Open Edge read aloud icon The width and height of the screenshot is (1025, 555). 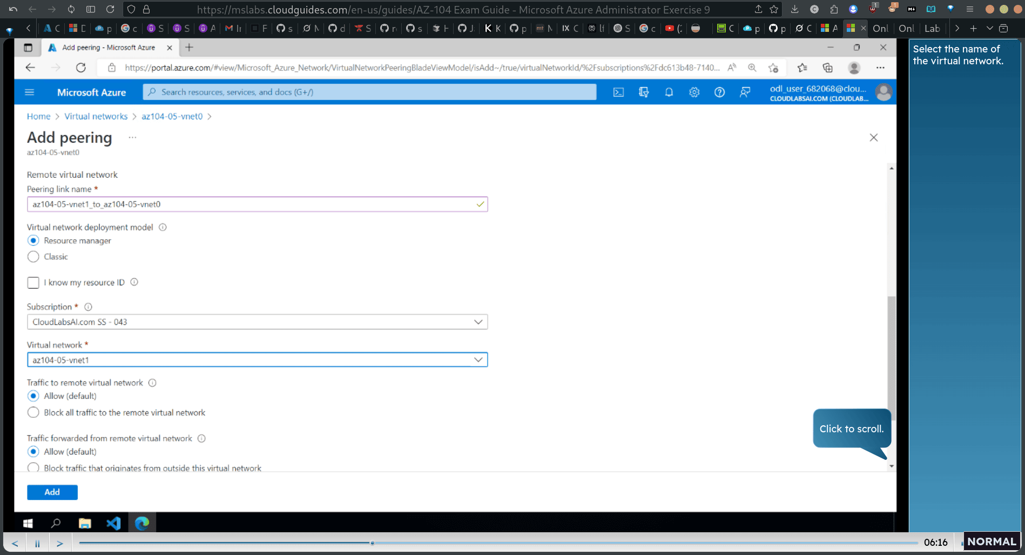[x=732, y=68]
